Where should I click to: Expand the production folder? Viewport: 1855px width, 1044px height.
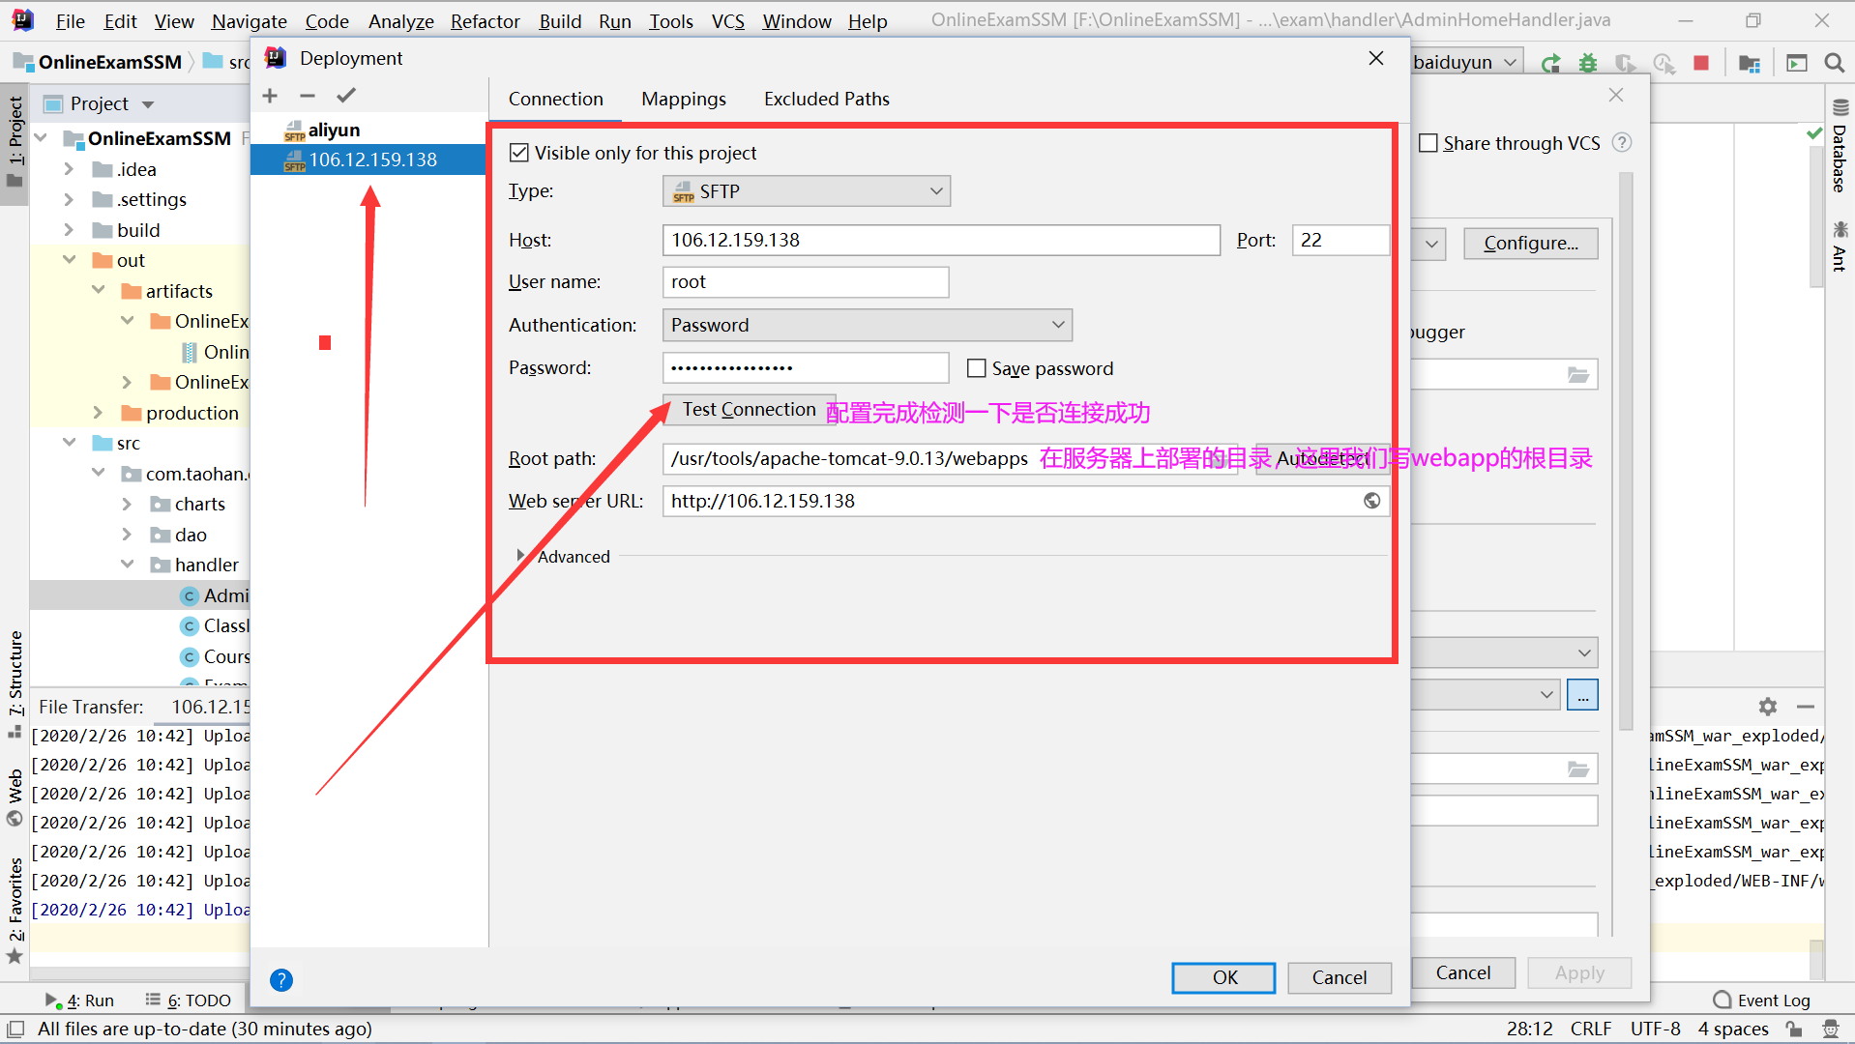pos(98,413)
